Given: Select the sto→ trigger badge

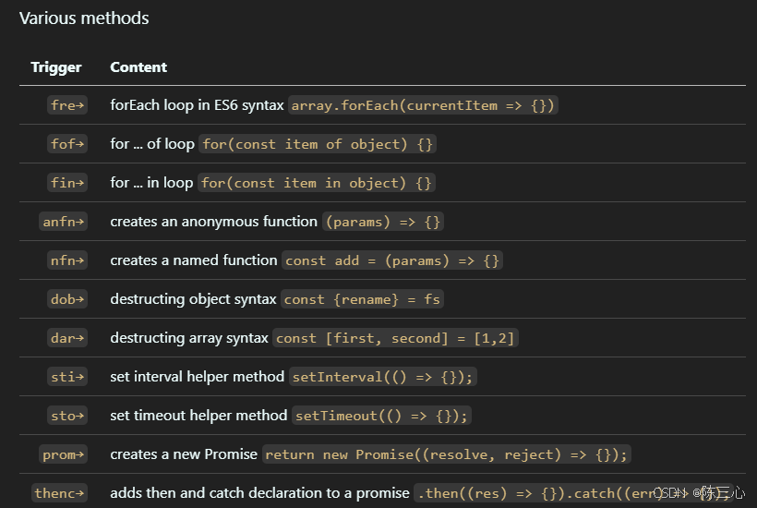Looking at the screenshot, I should coord(67,416).
